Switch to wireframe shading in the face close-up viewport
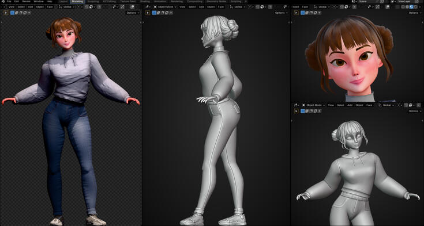The width and height of the screenshot is (424, 226). [x=403, y=7]
